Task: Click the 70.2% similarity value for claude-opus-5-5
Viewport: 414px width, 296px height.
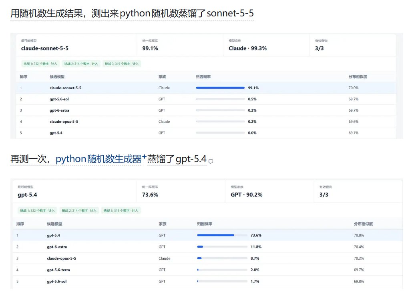Action: [359, 258]
